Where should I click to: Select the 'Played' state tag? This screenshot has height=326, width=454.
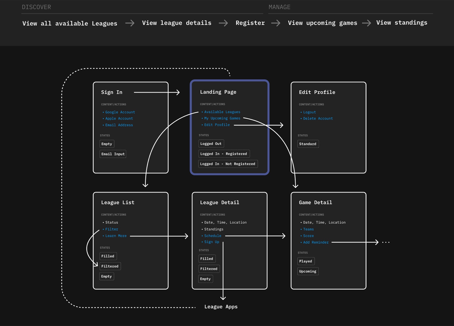pos(306,261)
